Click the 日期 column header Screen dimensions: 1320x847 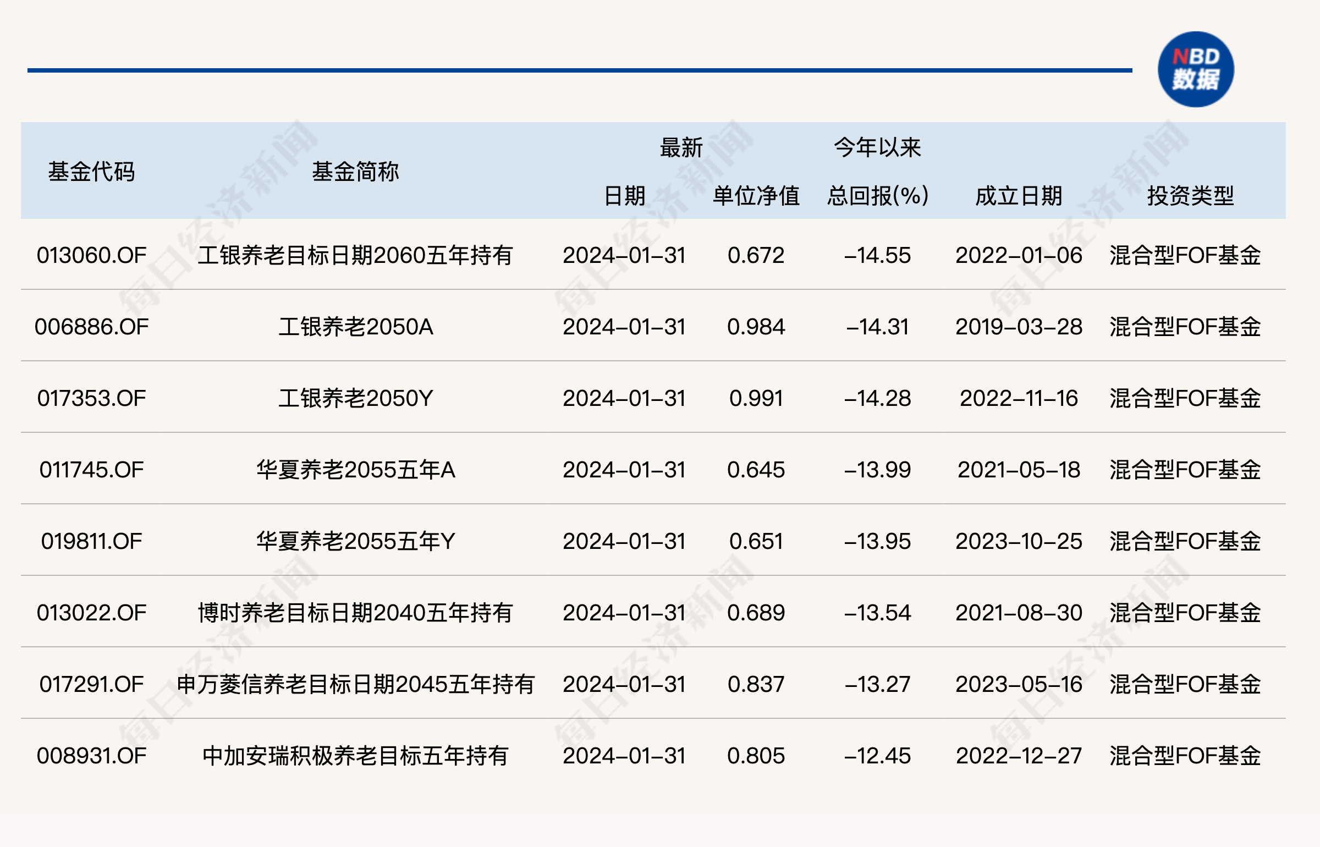tap(624, 196)
